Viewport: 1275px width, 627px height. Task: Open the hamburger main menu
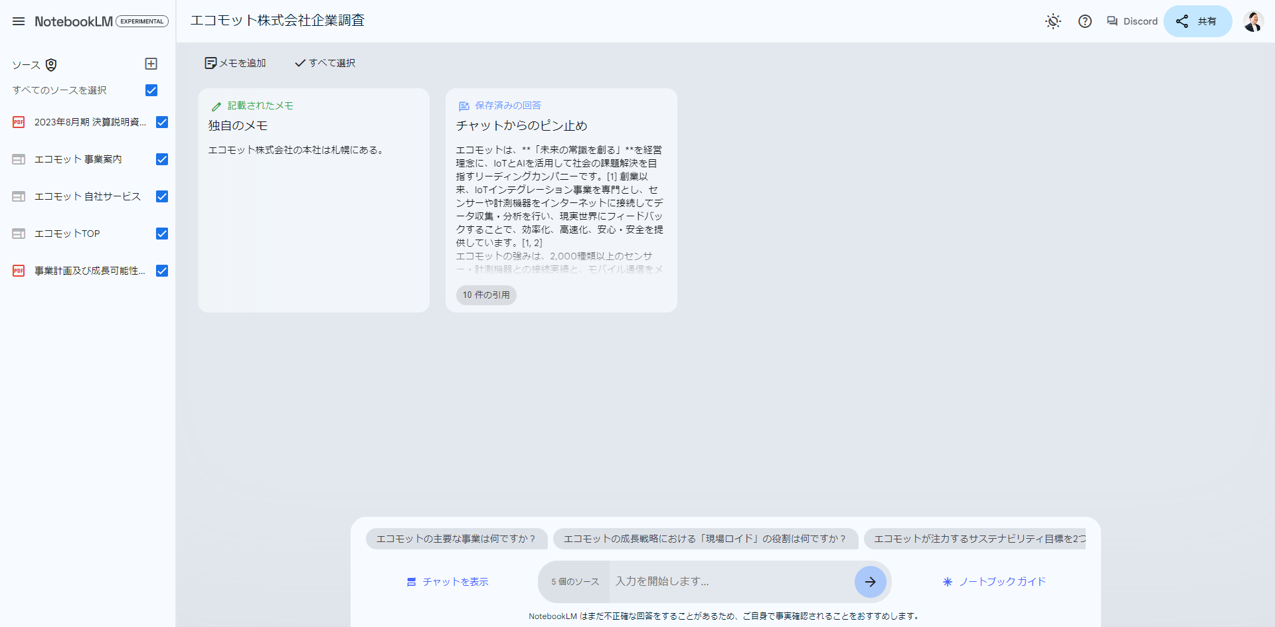19,21
